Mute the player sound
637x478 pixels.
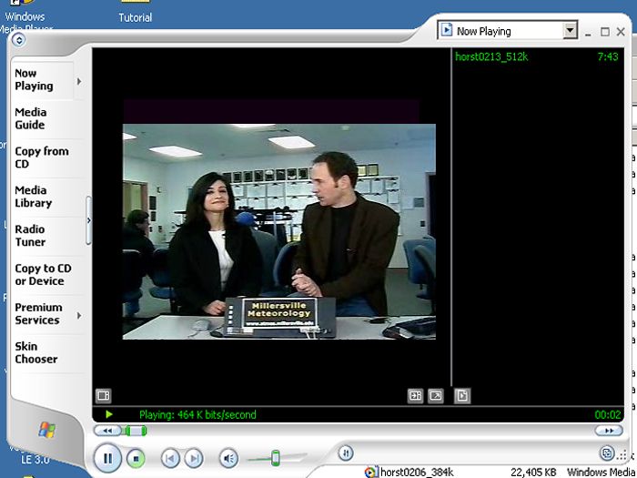[x=228, y=459]
